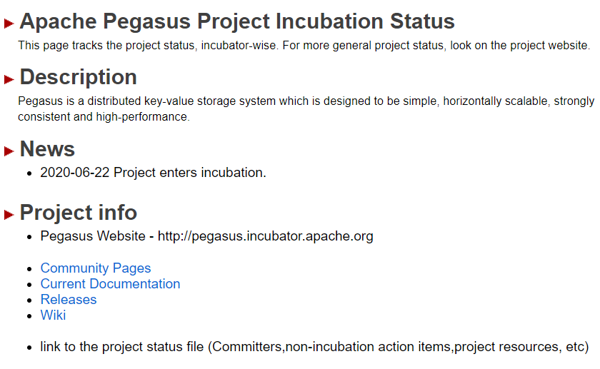Click the Apache Pegasus Project Incubation Status heading
This screenshot has width=600, height=369.
tap(237, 21)
